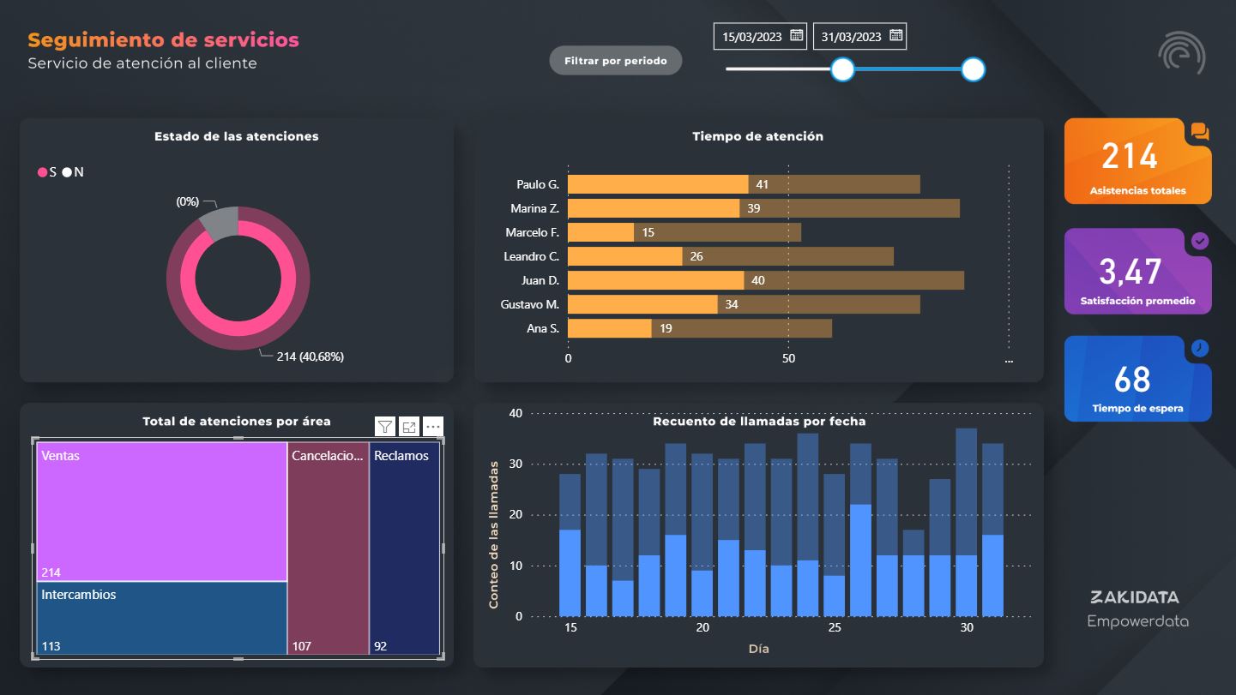Click the clock icon on Tiempo de espera
This screenshot has height=695, width=1236.
1200,348
